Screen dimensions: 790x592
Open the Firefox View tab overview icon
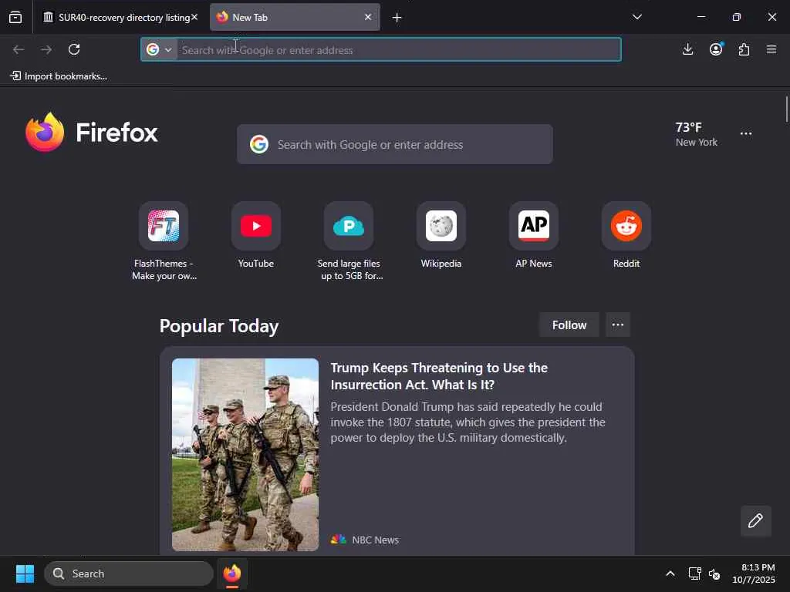[x=15, y=18]
